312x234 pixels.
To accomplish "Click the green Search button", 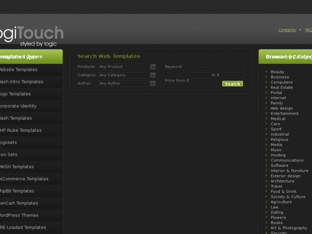I will [x=233, y=84].
